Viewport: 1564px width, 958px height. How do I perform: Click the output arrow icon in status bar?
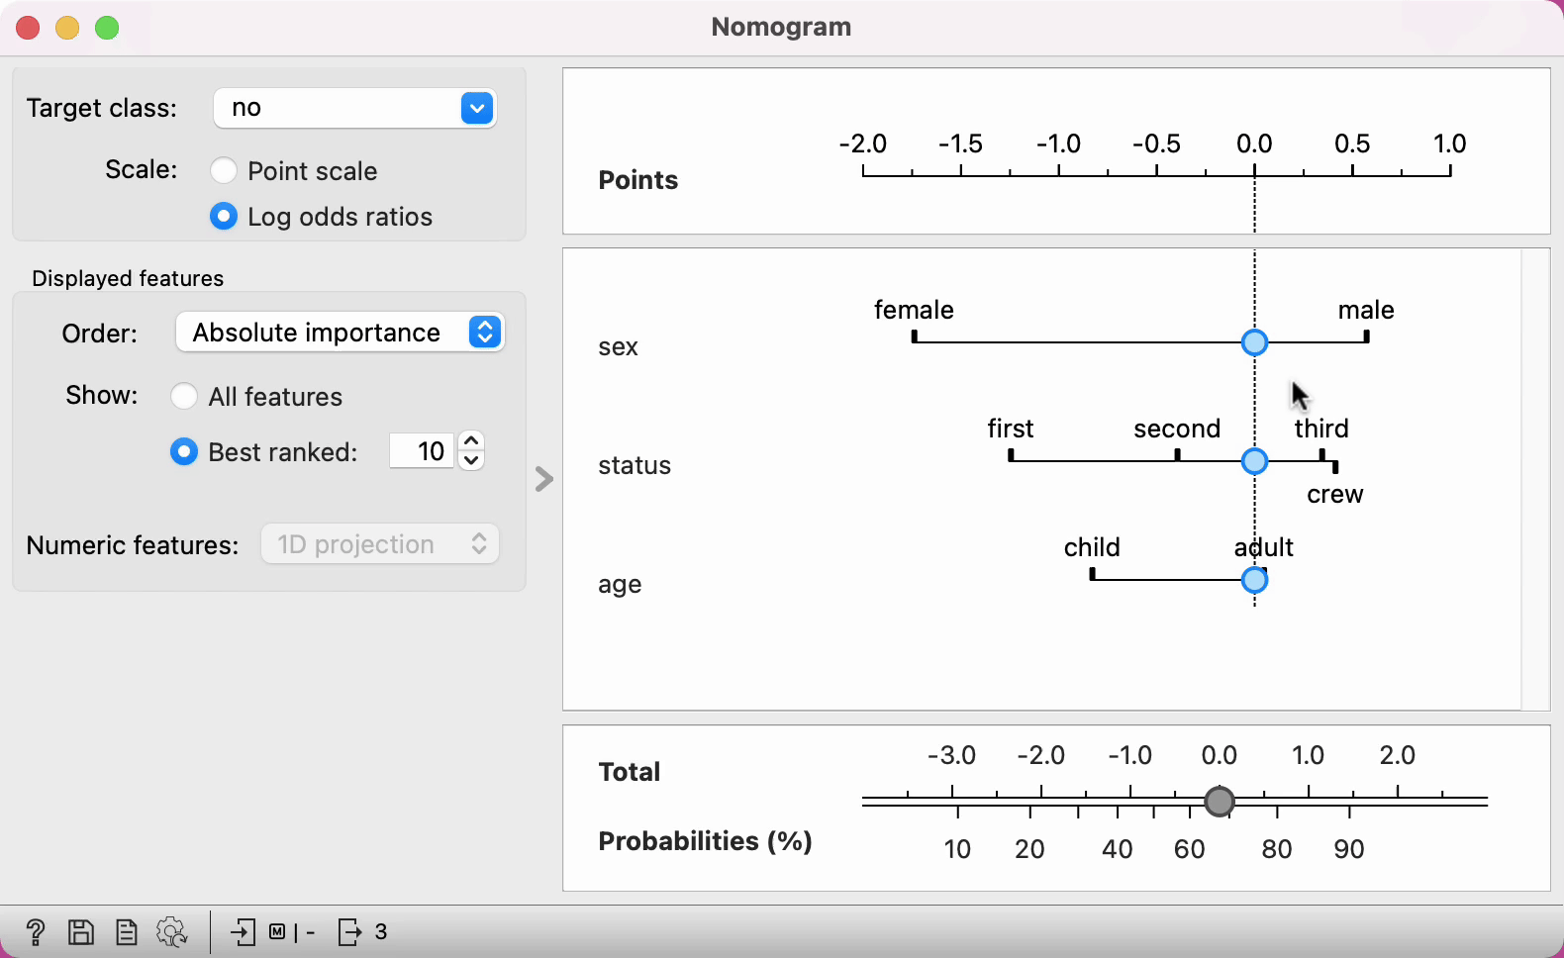click(x=350, y=932)
